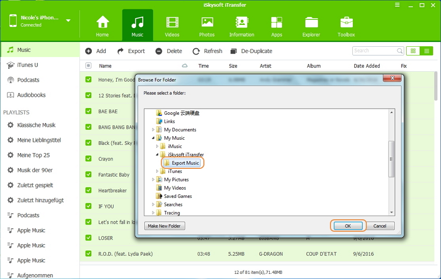Uncheck the Crayon song checkbox
This screenshot has height=279, width=441.
tap(88, 158)
